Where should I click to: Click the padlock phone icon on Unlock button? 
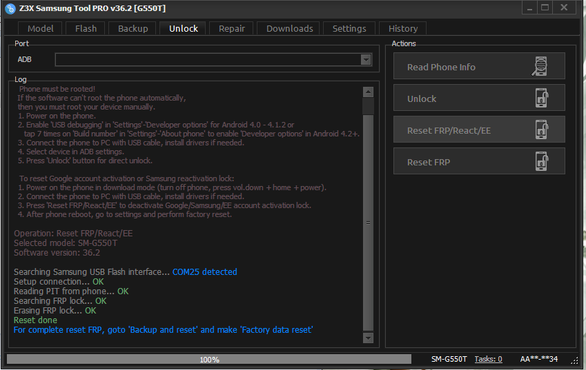pyautogui.click(x=542, y=98)
